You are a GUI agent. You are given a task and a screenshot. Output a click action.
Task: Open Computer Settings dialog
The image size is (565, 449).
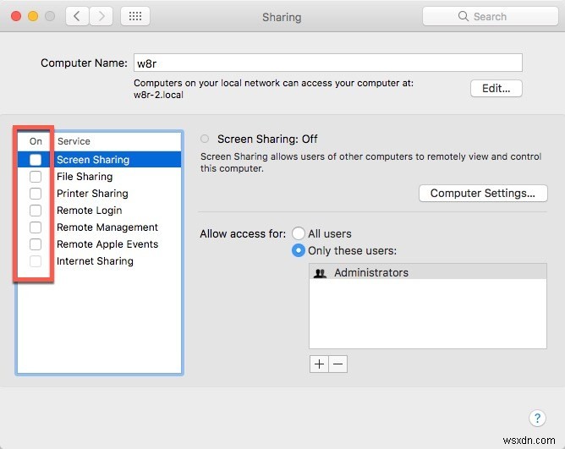pyautogui.click(x=482, y=193)
